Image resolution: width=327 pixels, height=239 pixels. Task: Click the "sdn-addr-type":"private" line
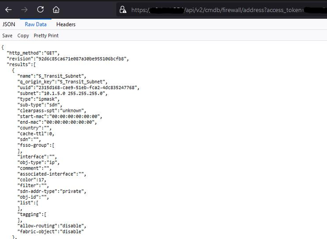coord(52,191)
